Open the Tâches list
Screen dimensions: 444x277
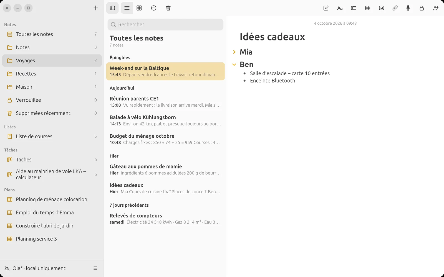(x=52, y=160)
